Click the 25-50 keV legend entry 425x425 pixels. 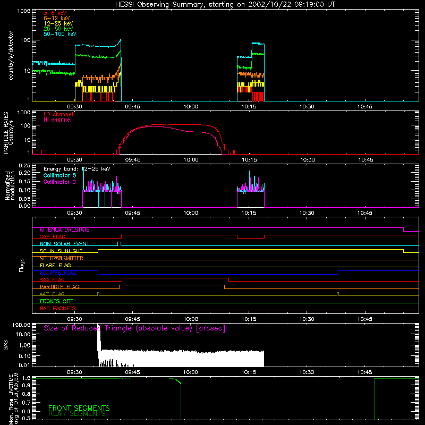point(58,29)
